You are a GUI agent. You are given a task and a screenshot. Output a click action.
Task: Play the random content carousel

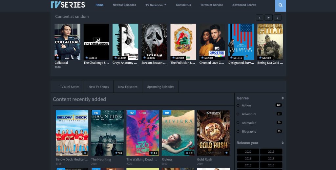[268, 18]
